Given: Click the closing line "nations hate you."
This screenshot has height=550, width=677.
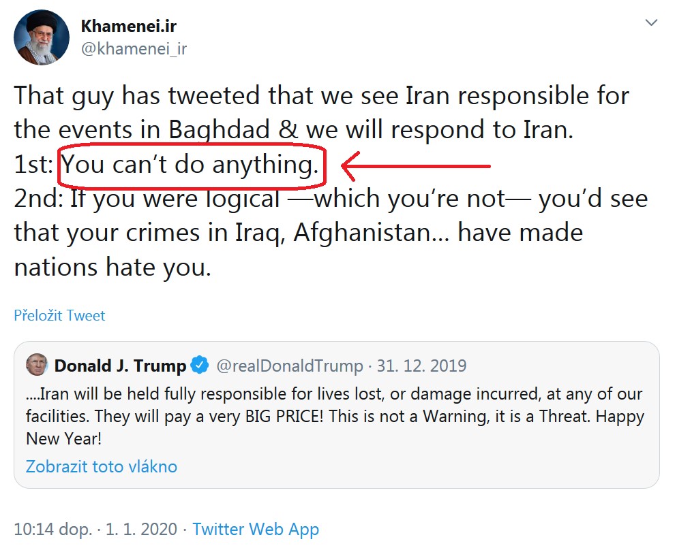Looking at the screenshot, I should [x=112, y=267].
